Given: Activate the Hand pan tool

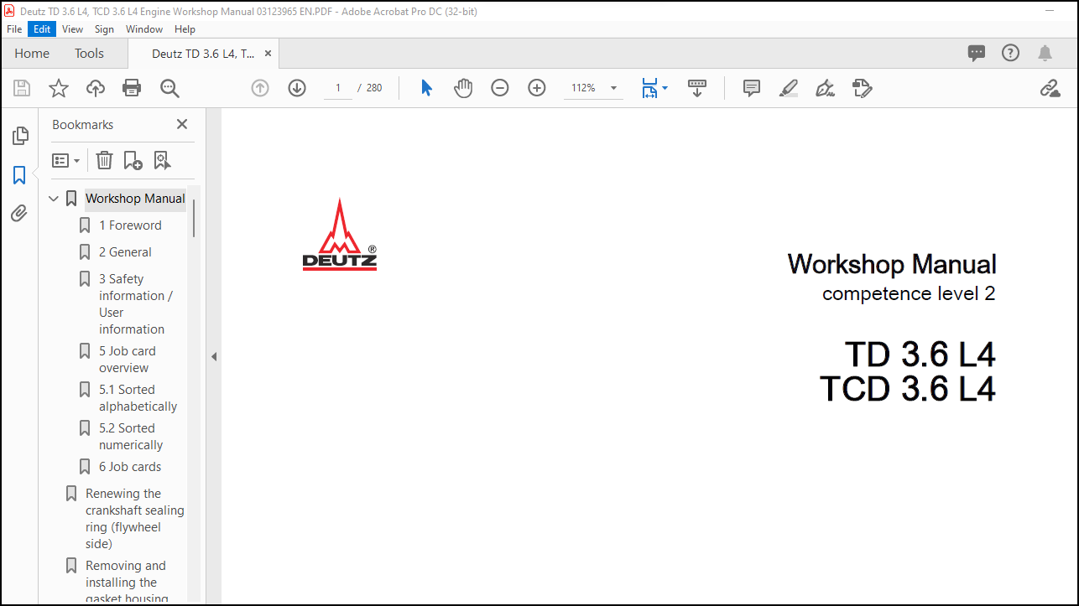Looking at the screenshot, I should click(x=463, y=88).
